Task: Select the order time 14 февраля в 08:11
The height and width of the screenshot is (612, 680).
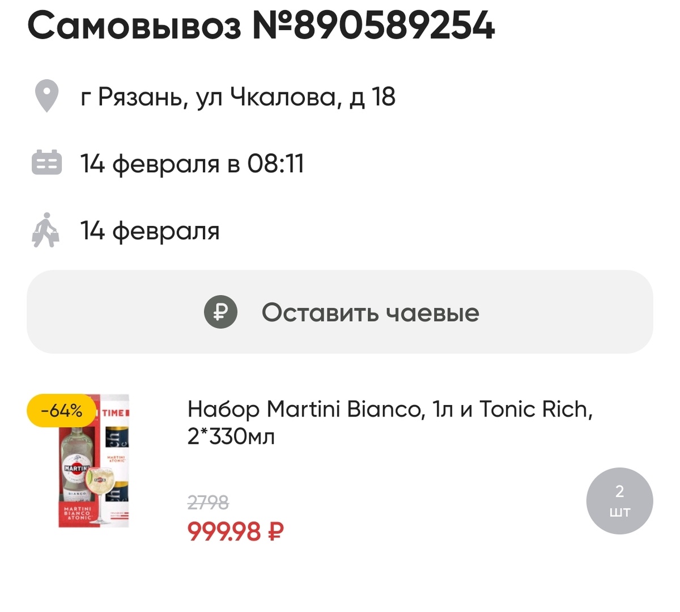Action: pyautogui.click(x=192, y=164)
